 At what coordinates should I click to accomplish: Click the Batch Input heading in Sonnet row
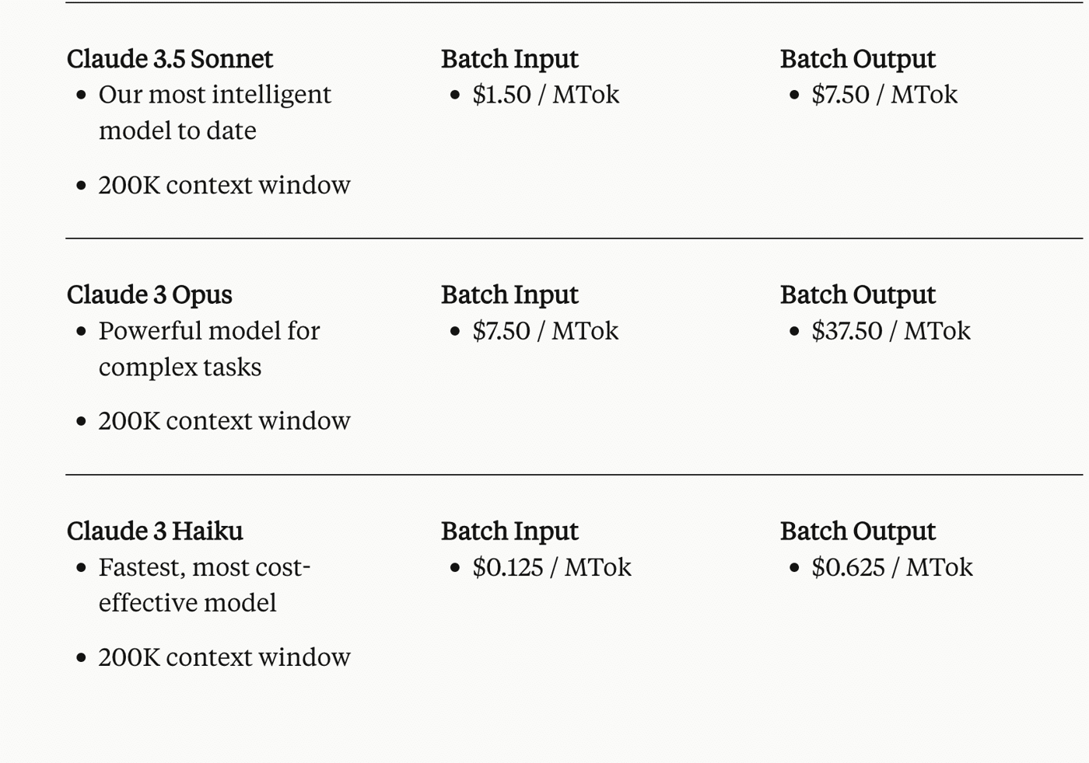[509, 60]
